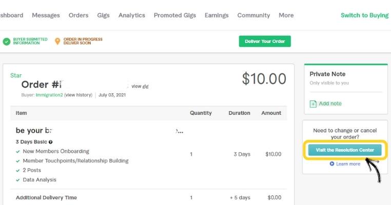Open the Earnings page
The width and height of the screenshot is (391, 205).
[217, 15]
